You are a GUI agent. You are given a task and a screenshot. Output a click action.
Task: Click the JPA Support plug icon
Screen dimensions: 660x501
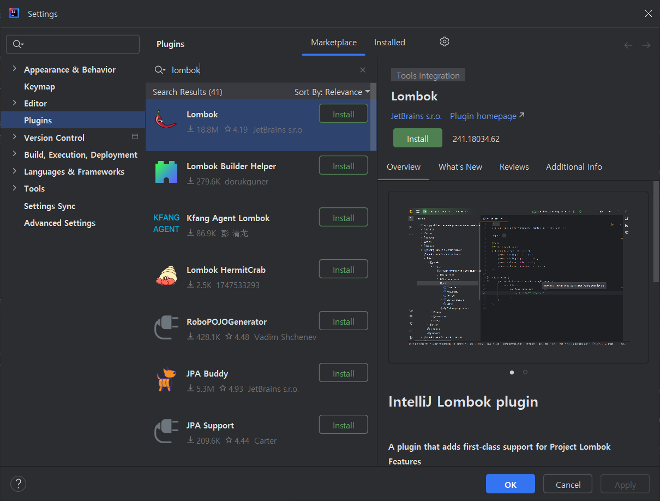[x=166, y=431]
